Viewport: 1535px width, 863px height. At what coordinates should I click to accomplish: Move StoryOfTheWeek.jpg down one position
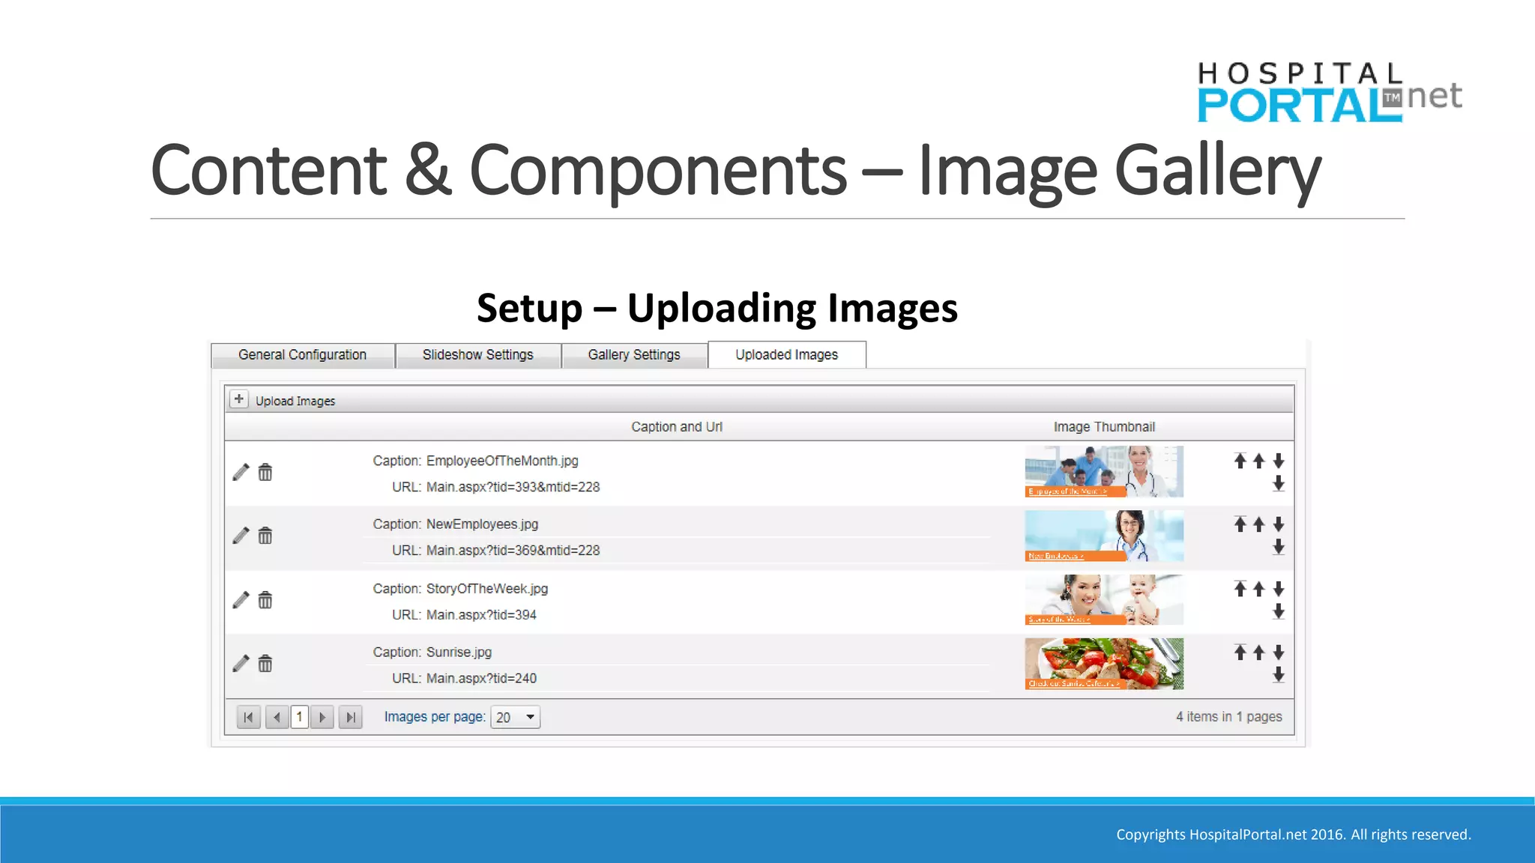[1279, 589]
